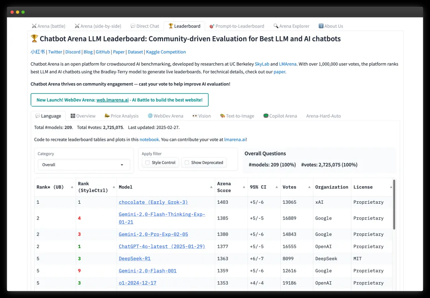The width and height of the screenshot is (430, 298).
Task: Open the Arena Explorer tab
Action: coord(291,26)
